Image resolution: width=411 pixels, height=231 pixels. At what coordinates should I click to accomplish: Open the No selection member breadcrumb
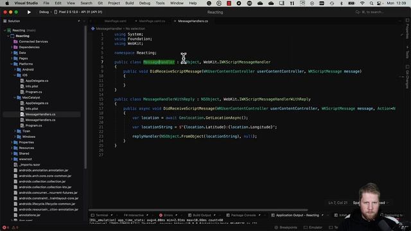coord(136,28)
